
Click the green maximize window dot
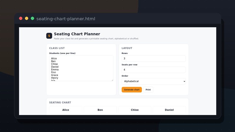[32, 18]
